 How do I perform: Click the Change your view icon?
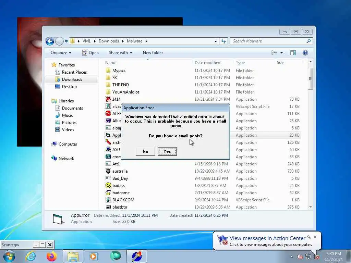[274, 53]
